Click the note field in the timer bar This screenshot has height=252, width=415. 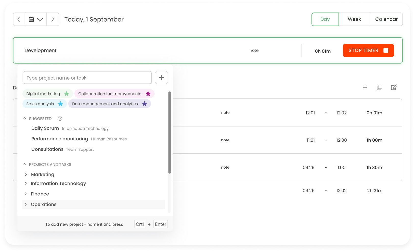click(x=254, y=51)
